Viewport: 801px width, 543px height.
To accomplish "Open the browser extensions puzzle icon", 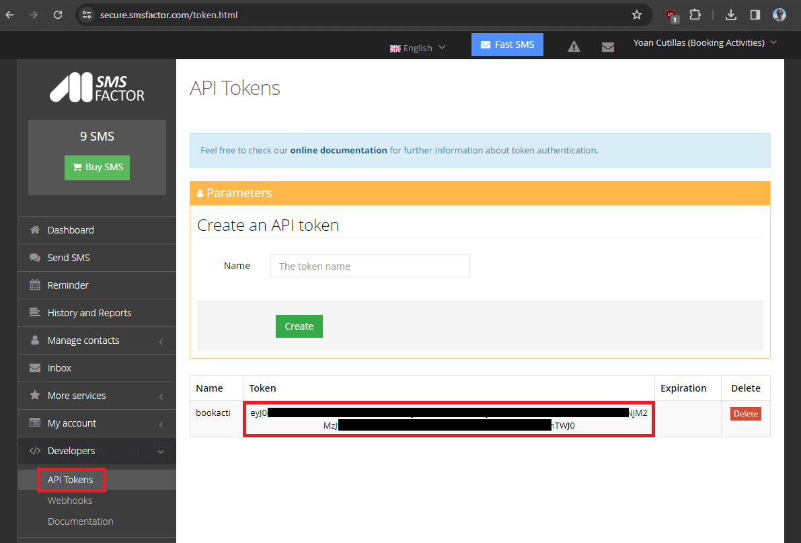I will tap(695, 14).
